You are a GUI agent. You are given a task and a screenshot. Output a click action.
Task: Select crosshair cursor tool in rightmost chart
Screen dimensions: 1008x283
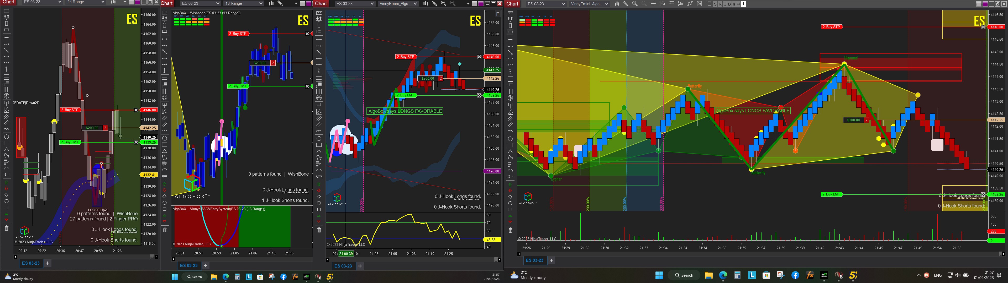click(653, 4)
